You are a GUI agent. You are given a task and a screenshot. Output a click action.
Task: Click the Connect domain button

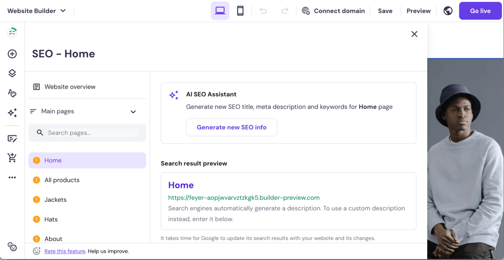(333, 11)
